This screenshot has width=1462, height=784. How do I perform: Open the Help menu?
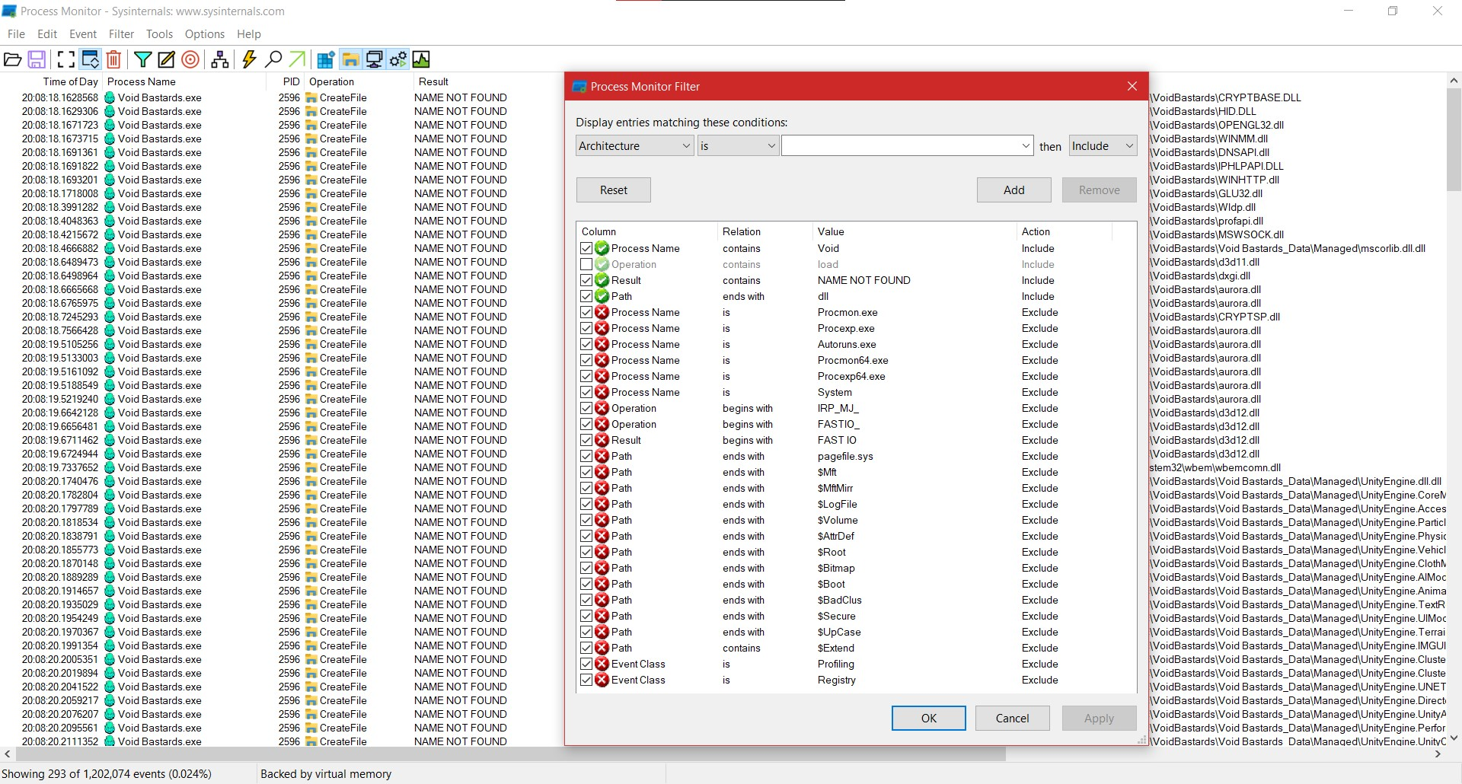249,34
